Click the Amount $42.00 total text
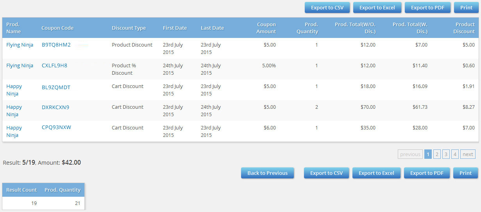481x212 pixels. click(x=59, y=162)
